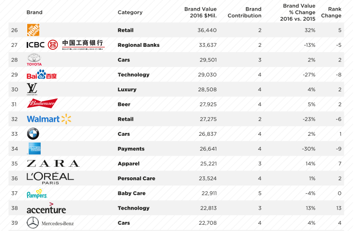Click the Zara logo
Screen dimensions: 354x231
click(x=53, y=163)
